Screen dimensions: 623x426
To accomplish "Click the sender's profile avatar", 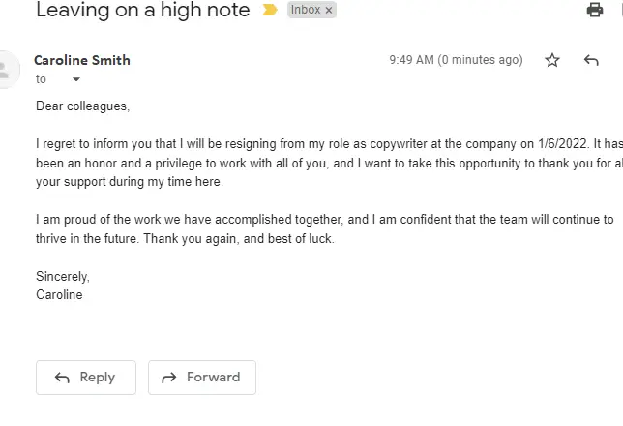I will (4, 70).
